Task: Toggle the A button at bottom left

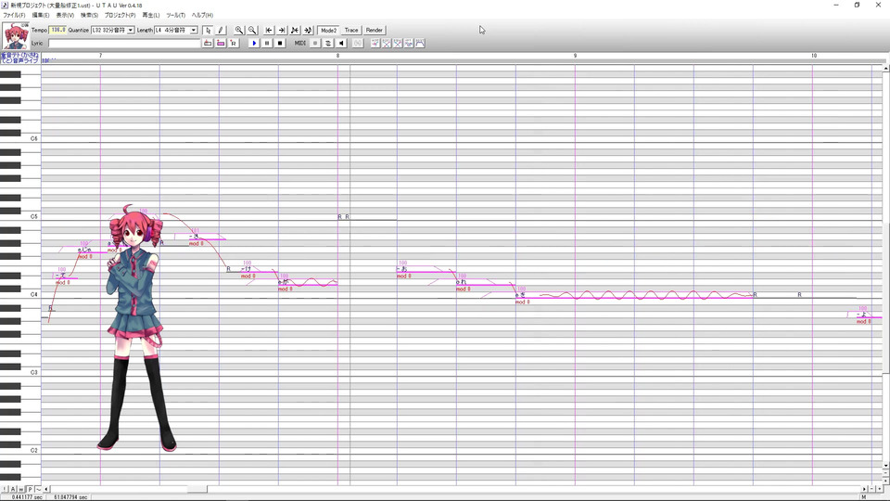Action: tap(13, 489)
